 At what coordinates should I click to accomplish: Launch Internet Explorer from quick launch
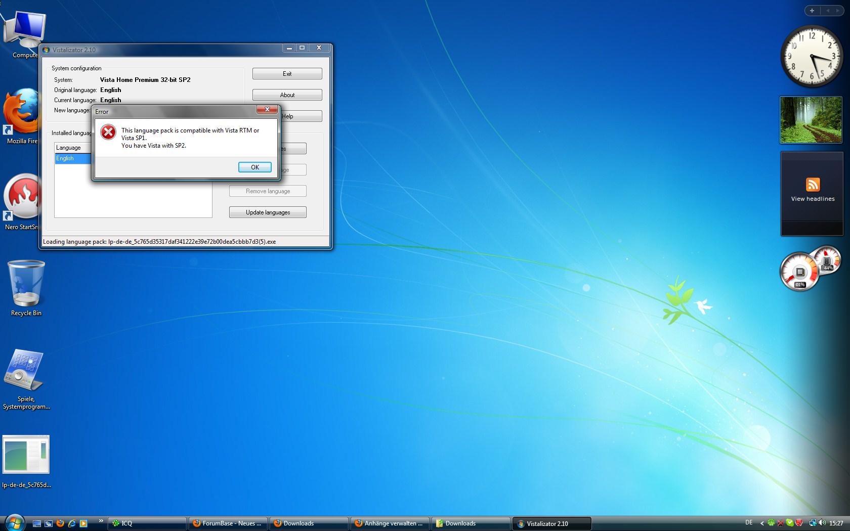click(x=72, y=523)
